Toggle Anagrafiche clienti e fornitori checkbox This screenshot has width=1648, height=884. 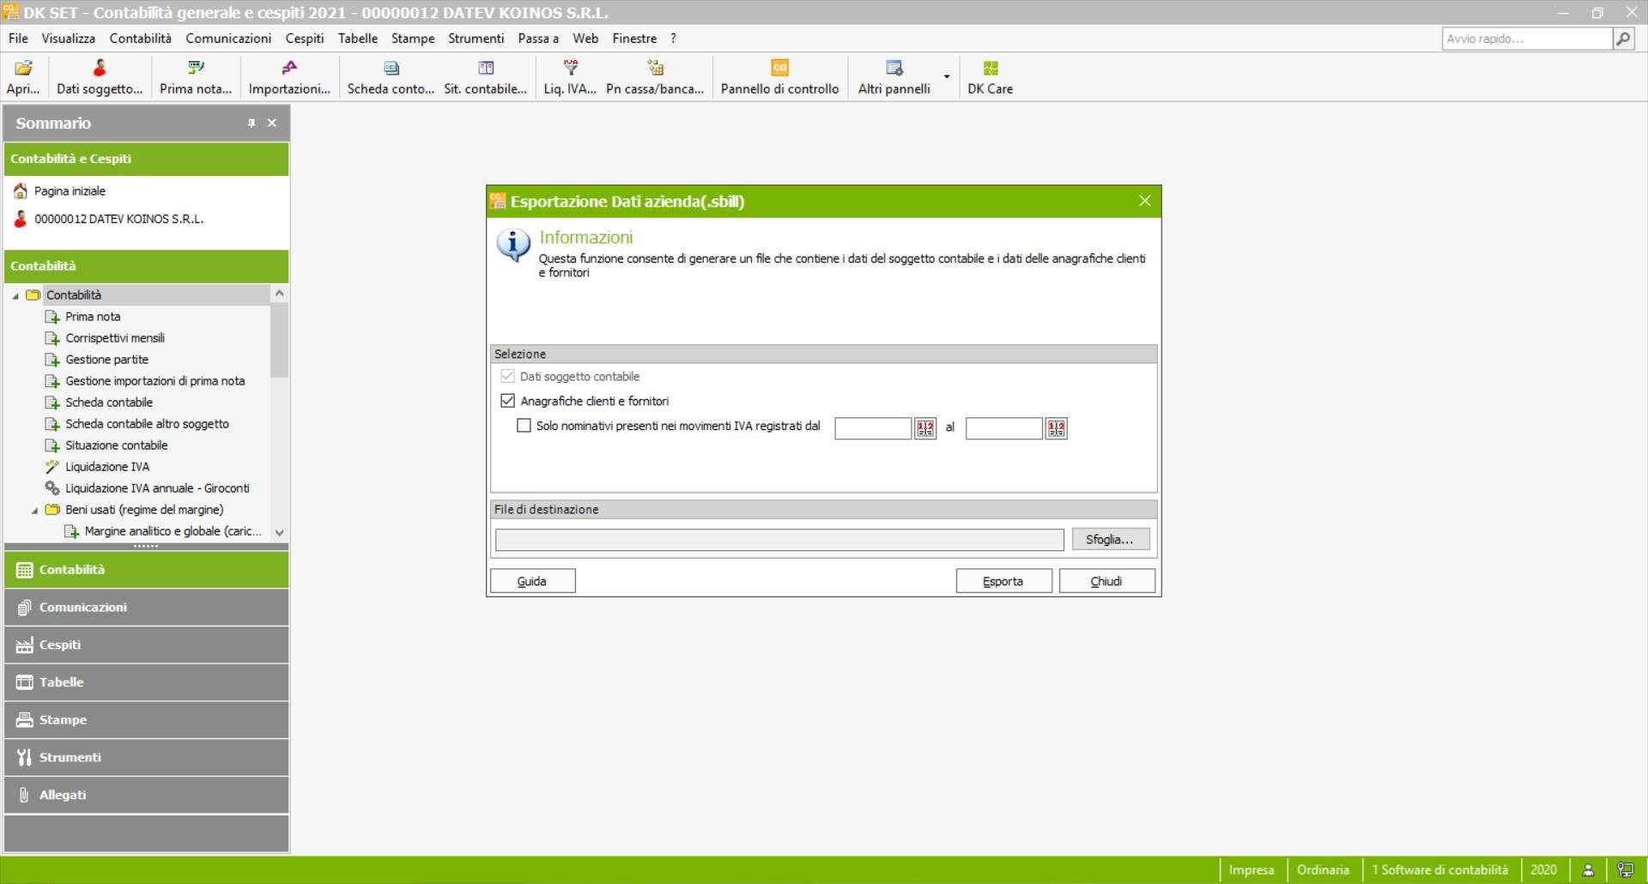click(508, 401)
